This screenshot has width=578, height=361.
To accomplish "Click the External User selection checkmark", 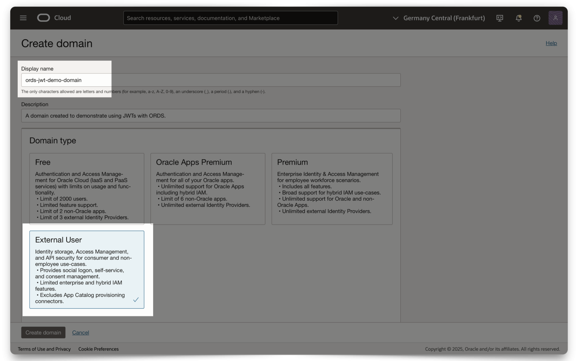I will pos(136,300).
